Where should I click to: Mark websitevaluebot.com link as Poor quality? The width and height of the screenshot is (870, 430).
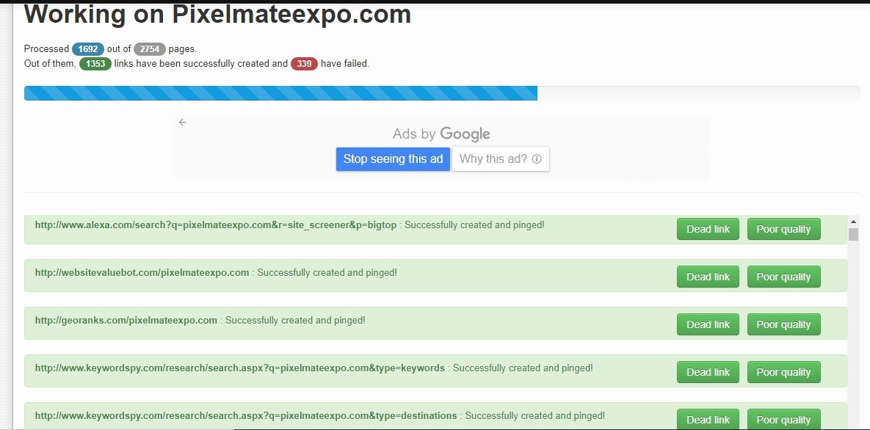click(x=783, y=277)
